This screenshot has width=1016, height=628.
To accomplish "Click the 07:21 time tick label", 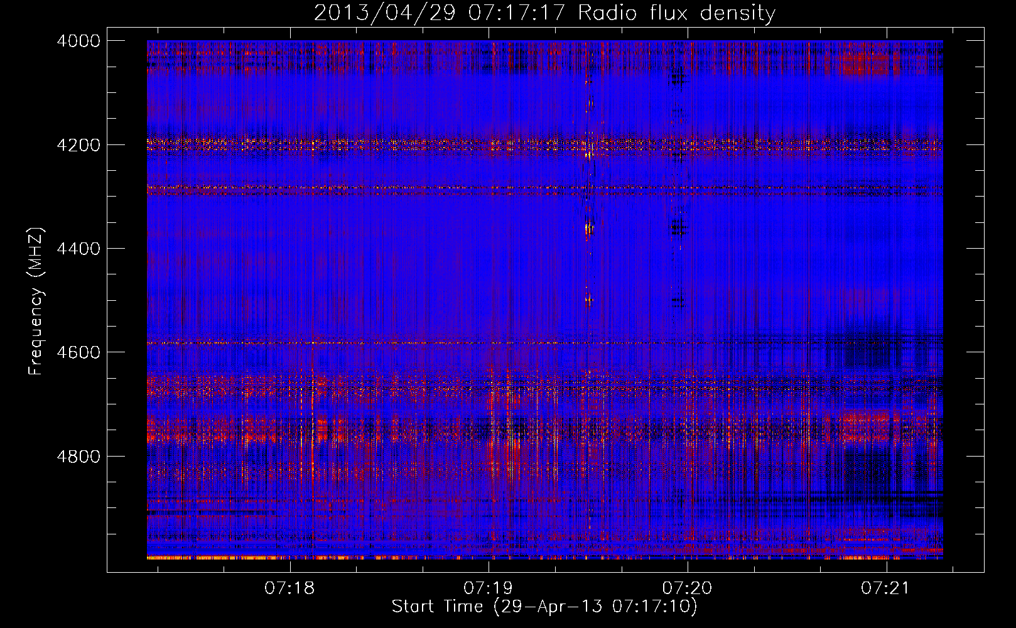I will click(886, 588).
